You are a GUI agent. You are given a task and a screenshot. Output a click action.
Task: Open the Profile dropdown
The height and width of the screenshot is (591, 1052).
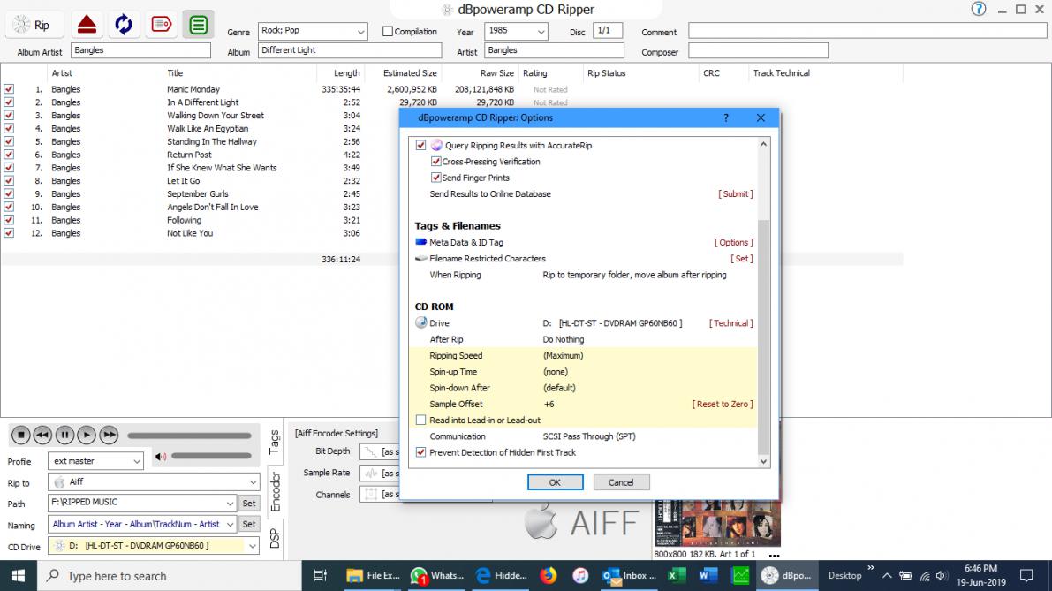coord(136,461)
